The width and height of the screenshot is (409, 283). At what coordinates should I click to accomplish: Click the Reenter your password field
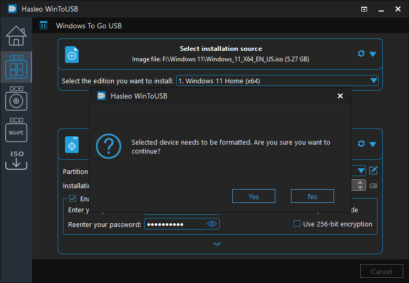click(x=182, y=224)
